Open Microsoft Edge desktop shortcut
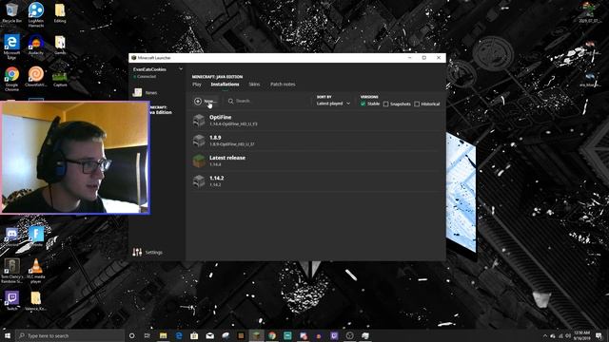Image resolution: width=609 pixels, height=342 pixels. (x=11, y=47)
